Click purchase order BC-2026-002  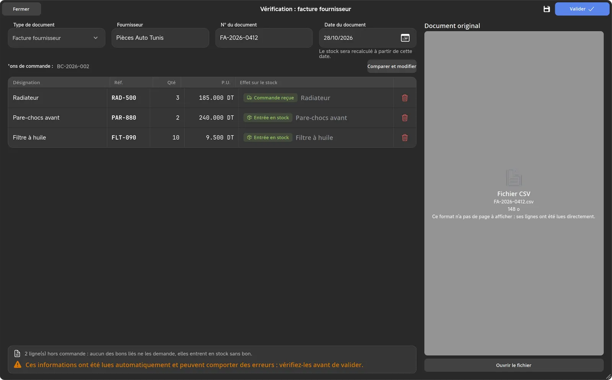73,66
